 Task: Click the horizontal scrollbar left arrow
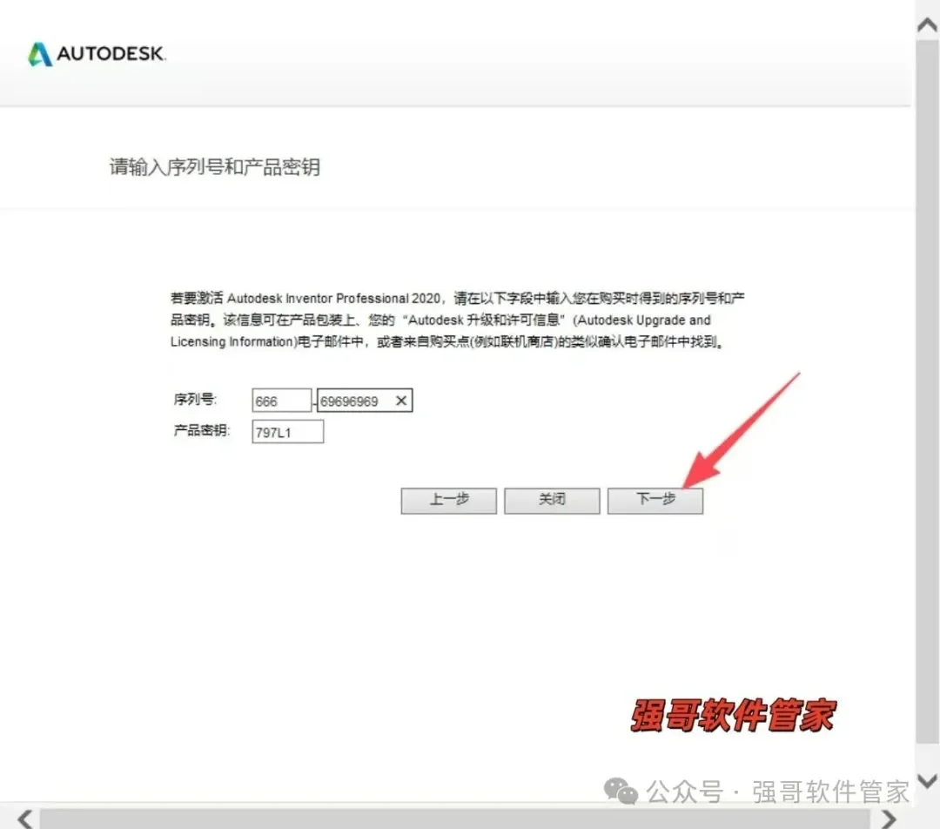click(x=25, y=819)
